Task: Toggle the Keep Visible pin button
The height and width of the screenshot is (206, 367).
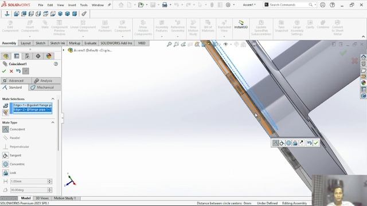Action: click(26, 71)
